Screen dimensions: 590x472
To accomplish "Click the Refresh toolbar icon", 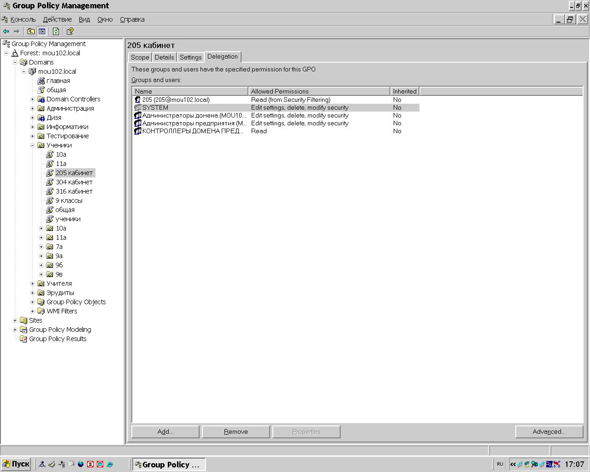I will [56, 31].
